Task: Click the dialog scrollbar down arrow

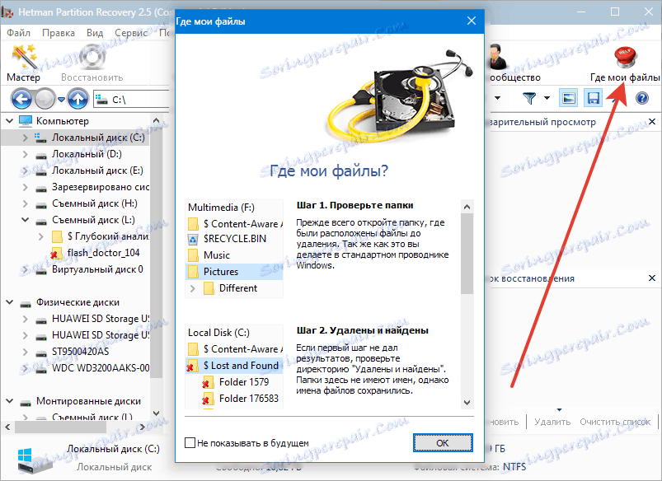Action: (467, 403)
